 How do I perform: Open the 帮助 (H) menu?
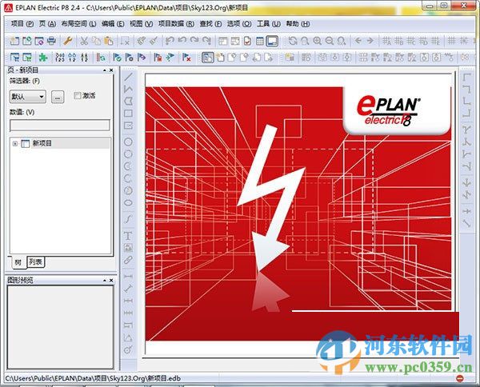[298, 24]
